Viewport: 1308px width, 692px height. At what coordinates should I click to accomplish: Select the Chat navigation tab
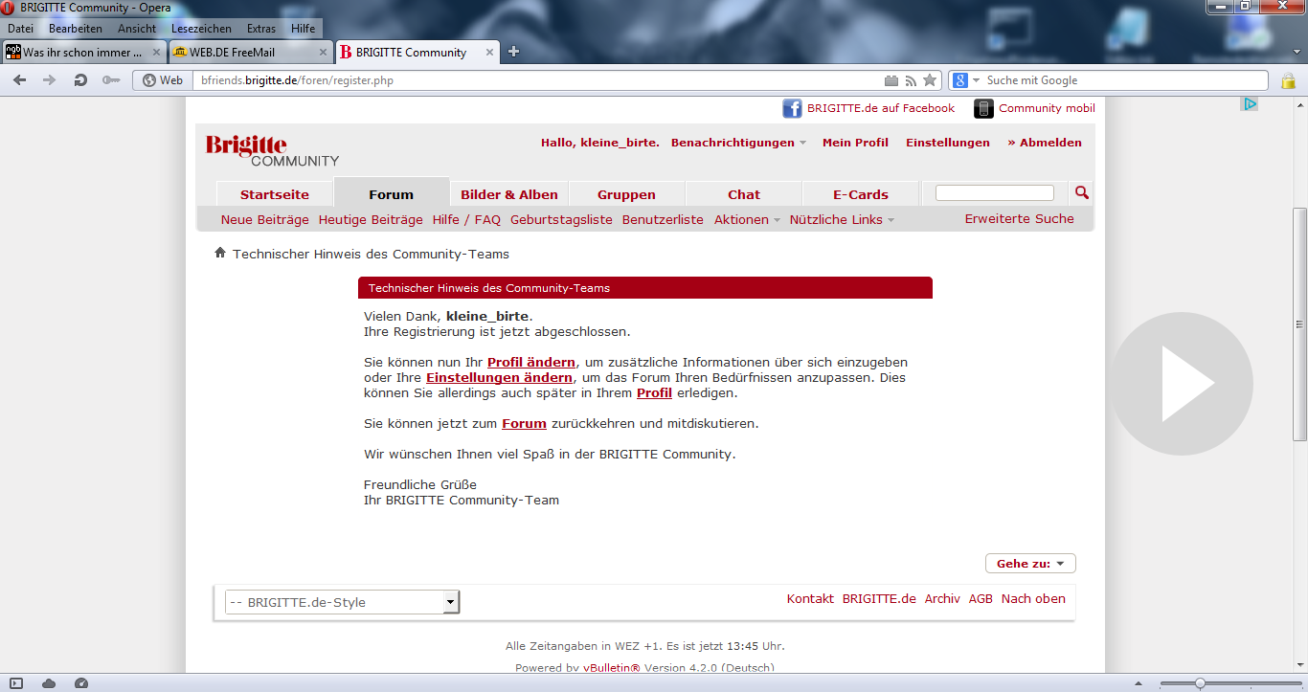[x=744, y=194]
